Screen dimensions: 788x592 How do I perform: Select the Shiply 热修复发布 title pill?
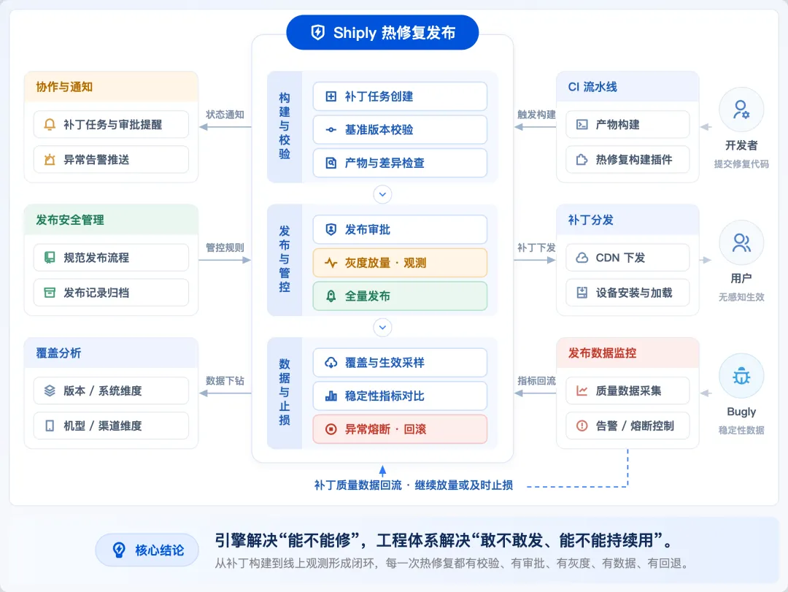click(x=382, y=33)
